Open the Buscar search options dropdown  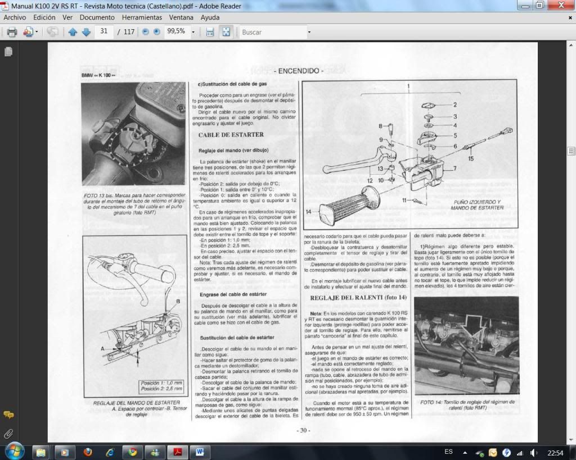pyautogui.click(x=309, y=32)
